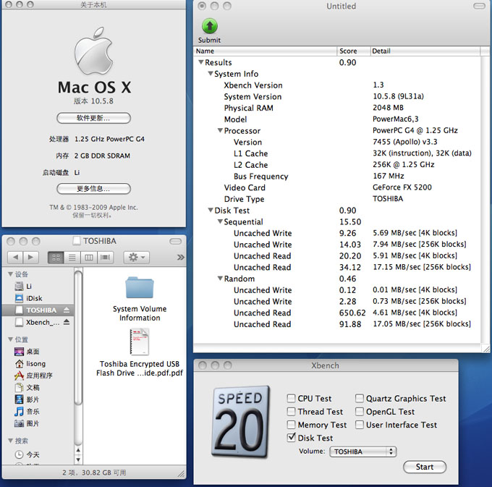Show more Finder toolbar items chevron

(x=180, y=258)
